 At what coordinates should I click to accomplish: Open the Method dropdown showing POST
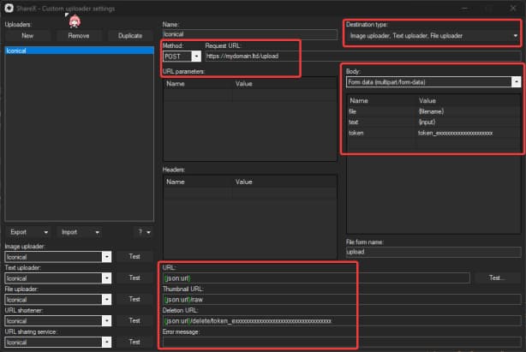(x=182, y=56)
